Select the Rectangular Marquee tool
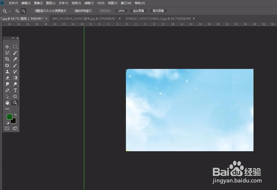 pyautogui.click(x=15, y=46)
